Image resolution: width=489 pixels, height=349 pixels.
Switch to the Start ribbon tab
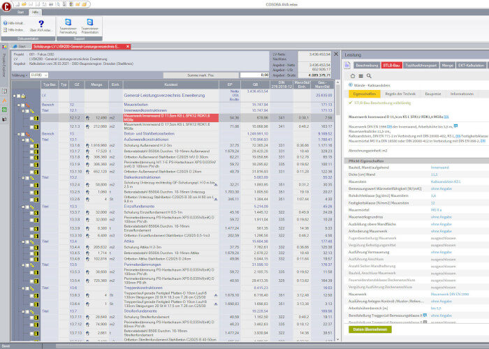coord(20,12)
